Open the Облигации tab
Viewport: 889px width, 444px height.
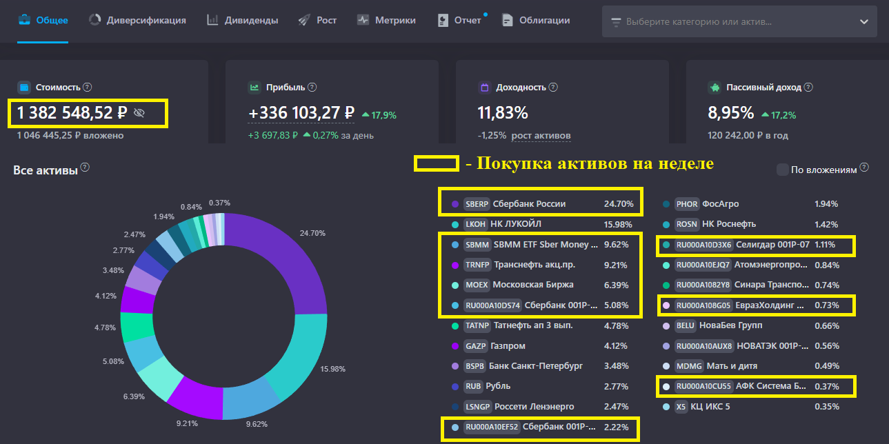pos(536,21)
